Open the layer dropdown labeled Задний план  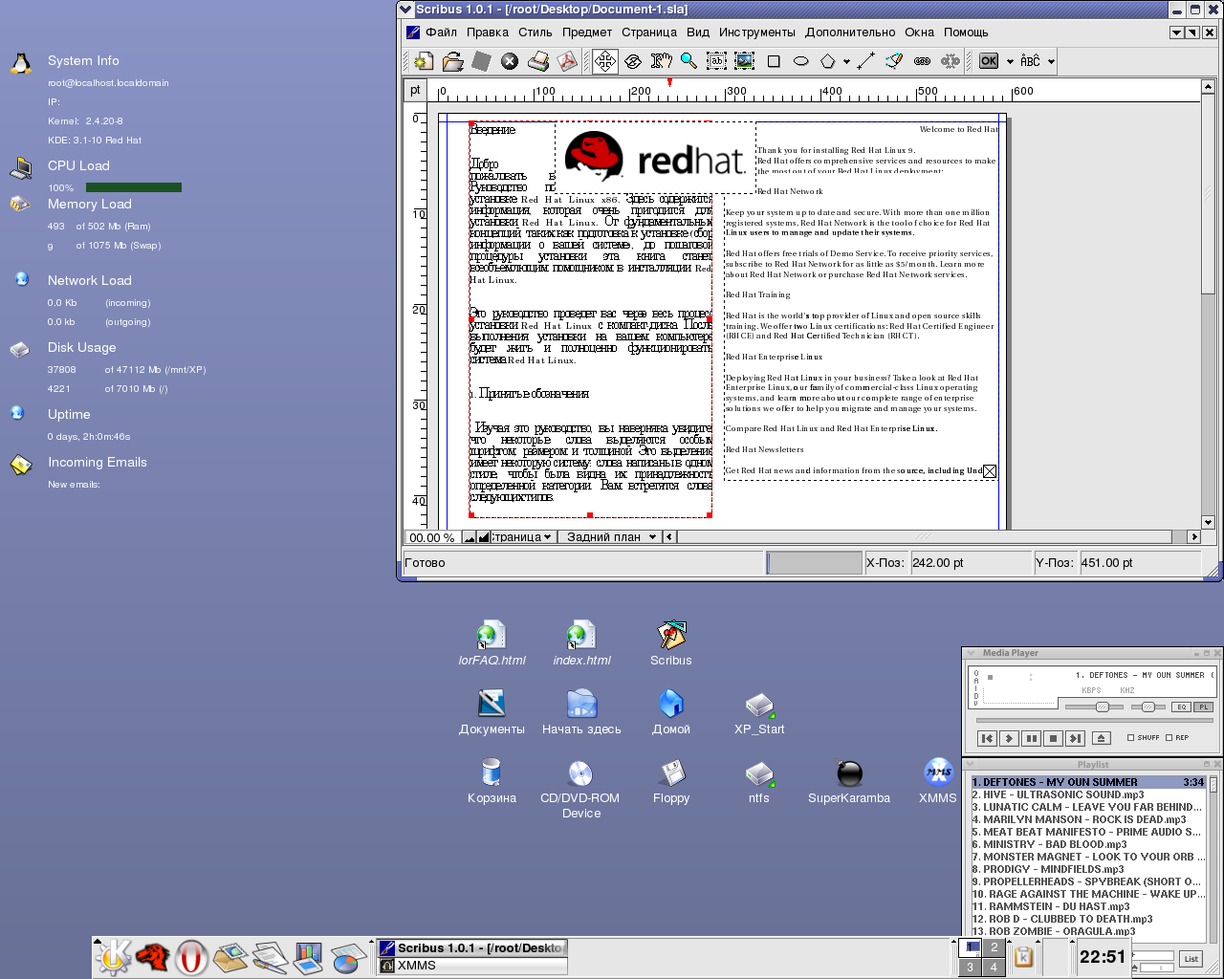tap(609, 537)
